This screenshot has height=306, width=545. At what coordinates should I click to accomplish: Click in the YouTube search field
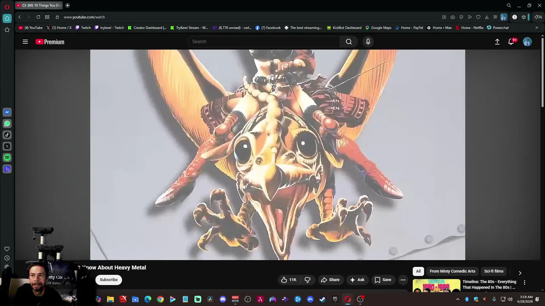coord(264,42)
